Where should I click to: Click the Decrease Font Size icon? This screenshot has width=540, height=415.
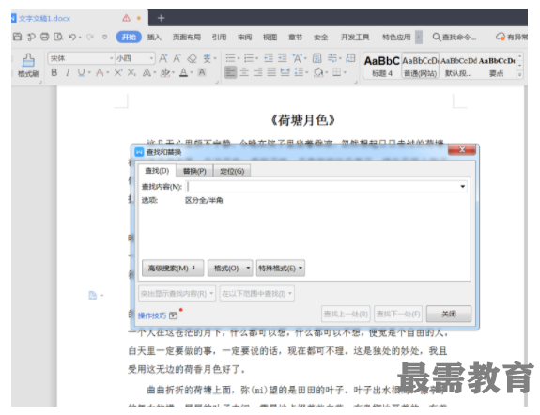tap(177, 58)
